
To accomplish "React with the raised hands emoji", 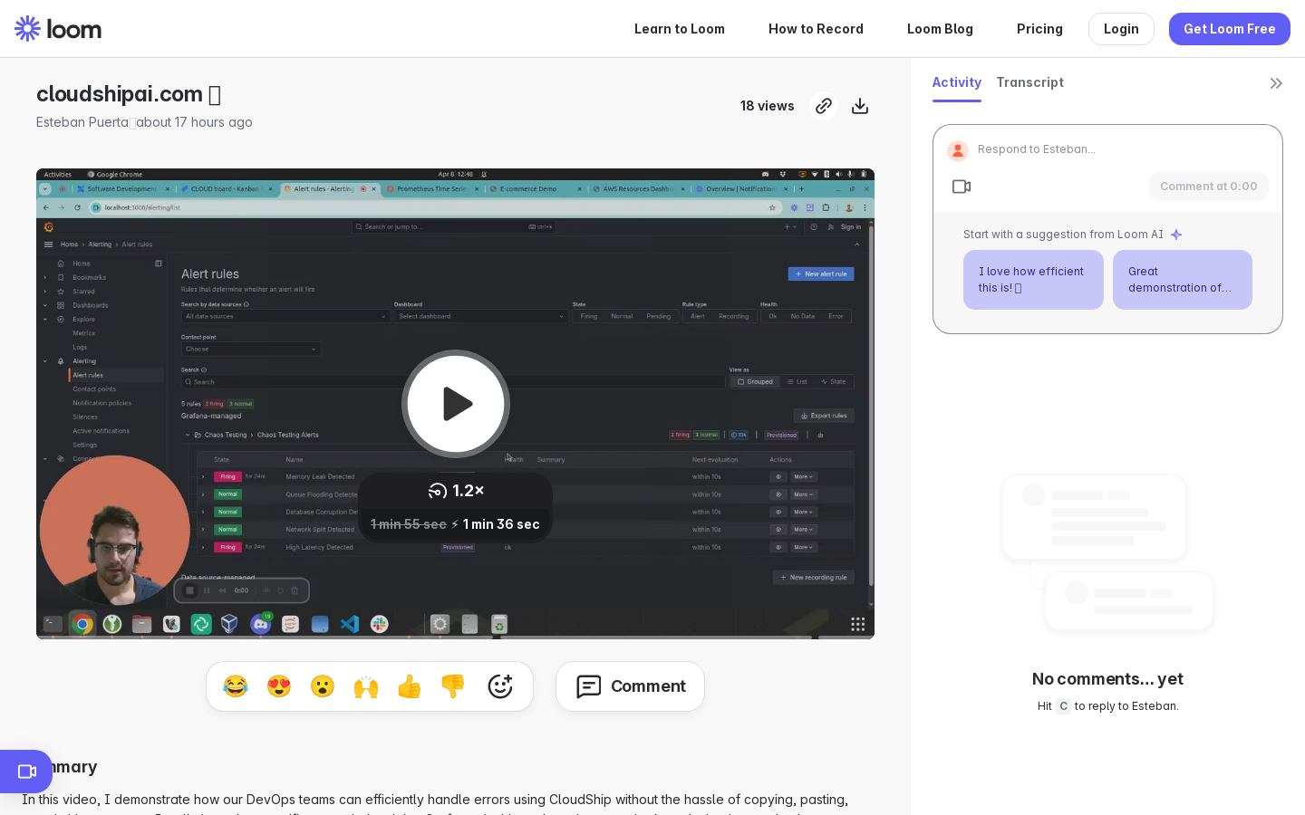I will coord(366,686).
